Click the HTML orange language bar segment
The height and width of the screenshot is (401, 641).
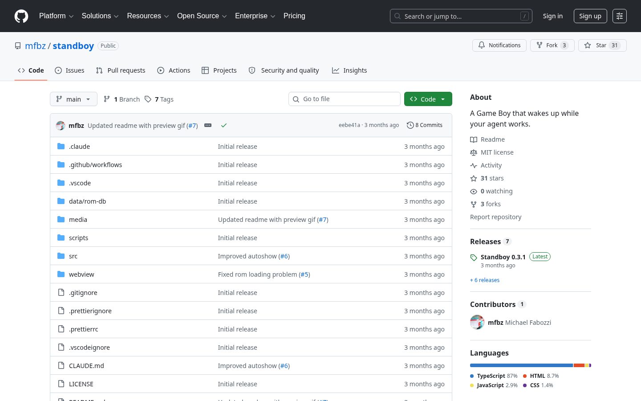pos(579,365)
